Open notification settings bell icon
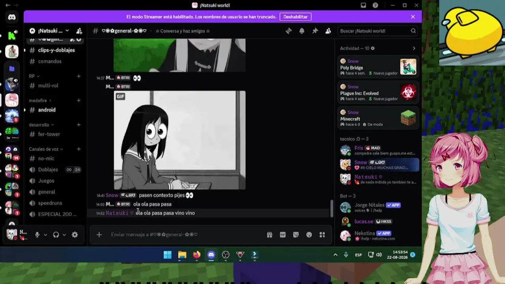The image size is (505, 284). click(x=302, y=31)
